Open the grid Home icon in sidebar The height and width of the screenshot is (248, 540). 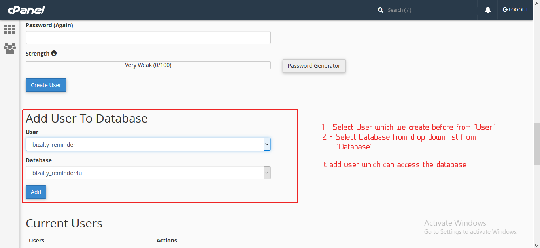[9, 29]
